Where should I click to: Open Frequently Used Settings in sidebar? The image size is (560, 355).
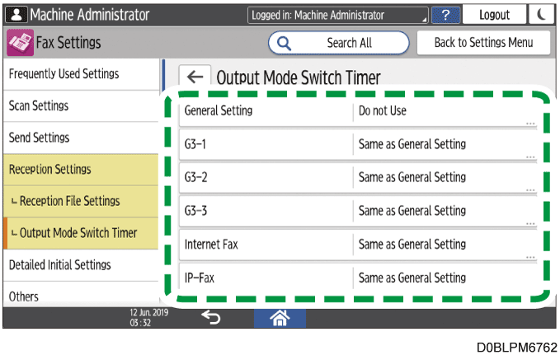80,74
